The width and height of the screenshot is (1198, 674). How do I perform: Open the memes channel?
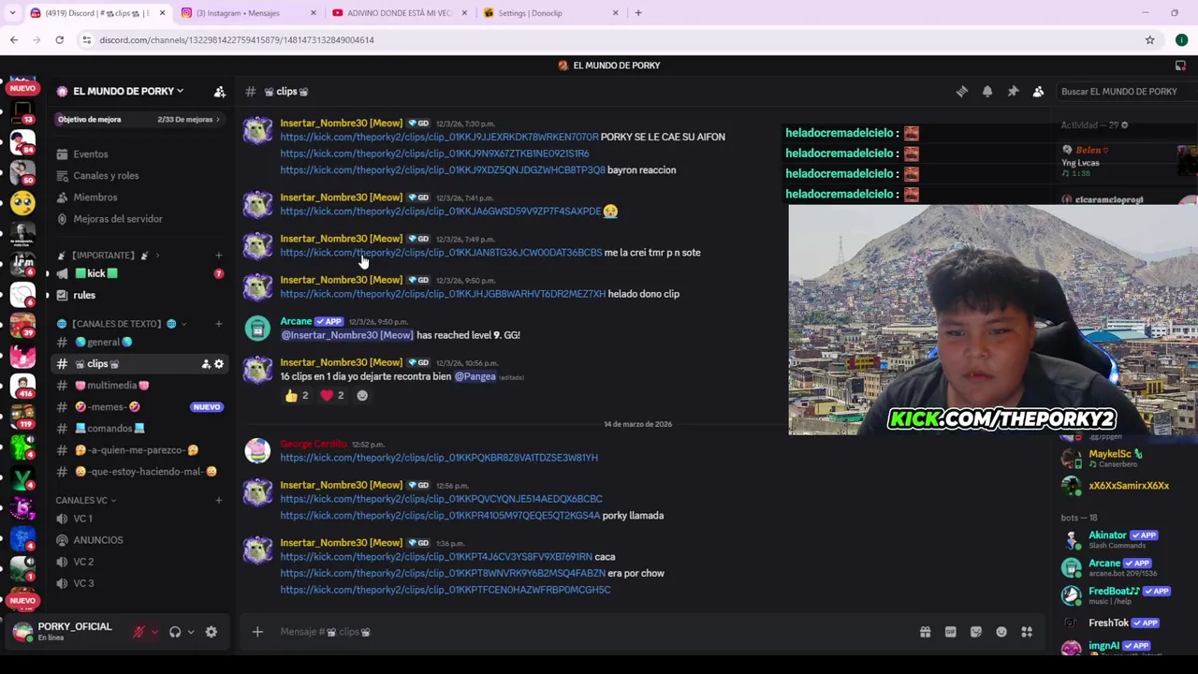pos(140,407)
